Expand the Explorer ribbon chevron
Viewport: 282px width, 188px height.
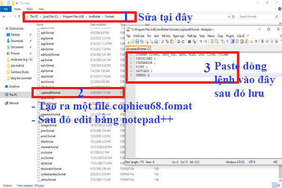[275, 9]
